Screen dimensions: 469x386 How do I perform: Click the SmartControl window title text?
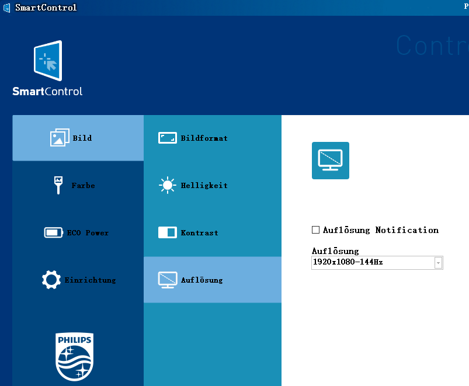coord(46,8)
